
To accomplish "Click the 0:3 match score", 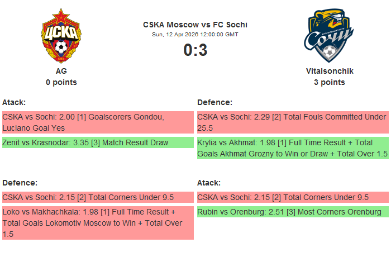I will click(195, 50).
